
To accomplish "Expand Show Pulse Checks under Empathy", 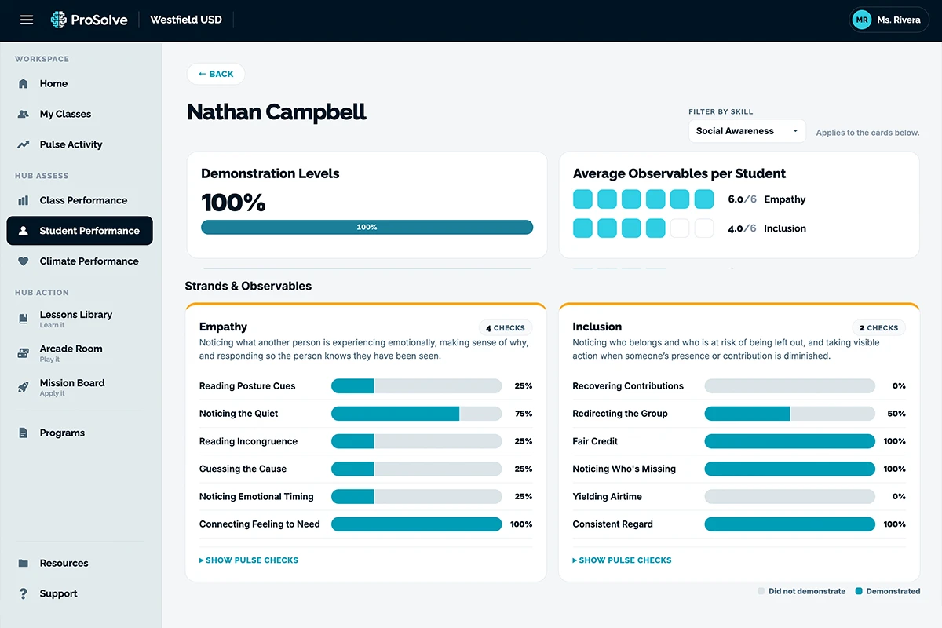I will tap(249, 560).
